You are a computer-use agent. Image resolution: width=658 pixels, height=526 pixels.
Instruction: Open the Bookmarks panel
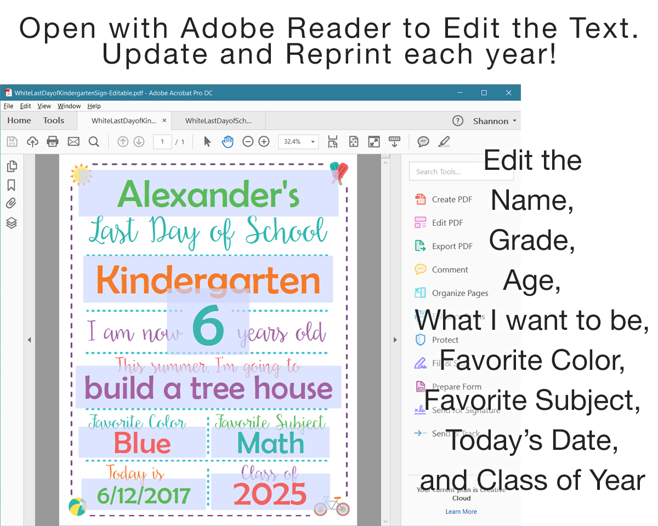pyautogui.click(x=12, y=185)
